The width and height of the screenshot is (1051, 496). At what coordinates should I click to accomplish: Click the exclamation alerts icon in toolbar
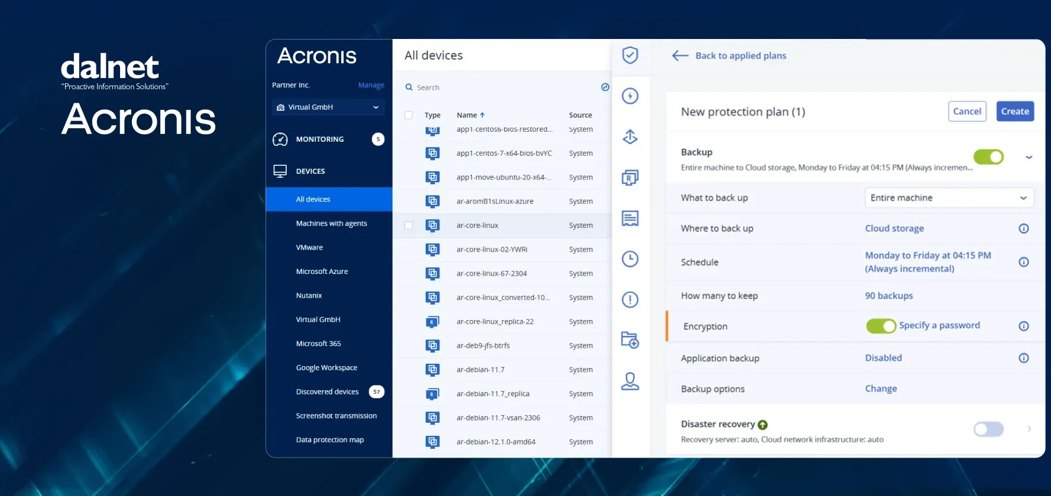coord(630,299)
